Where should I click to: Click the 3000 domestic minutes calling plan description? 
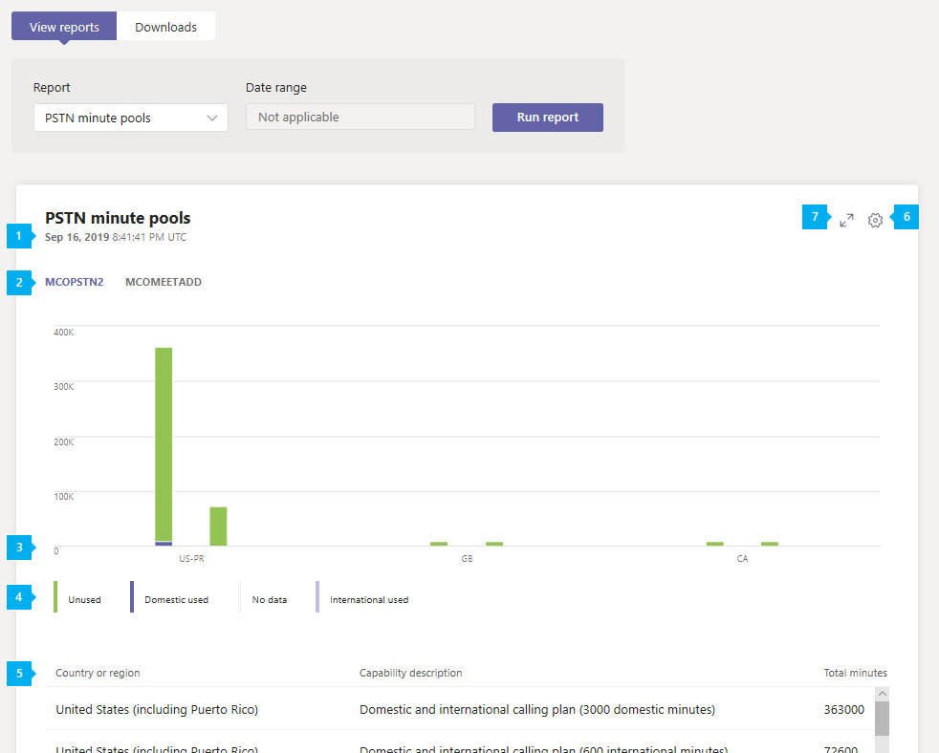coord(537,709)
